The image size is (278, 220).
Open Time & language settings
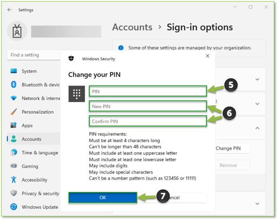pyautogui.click(x=39, y=153)
